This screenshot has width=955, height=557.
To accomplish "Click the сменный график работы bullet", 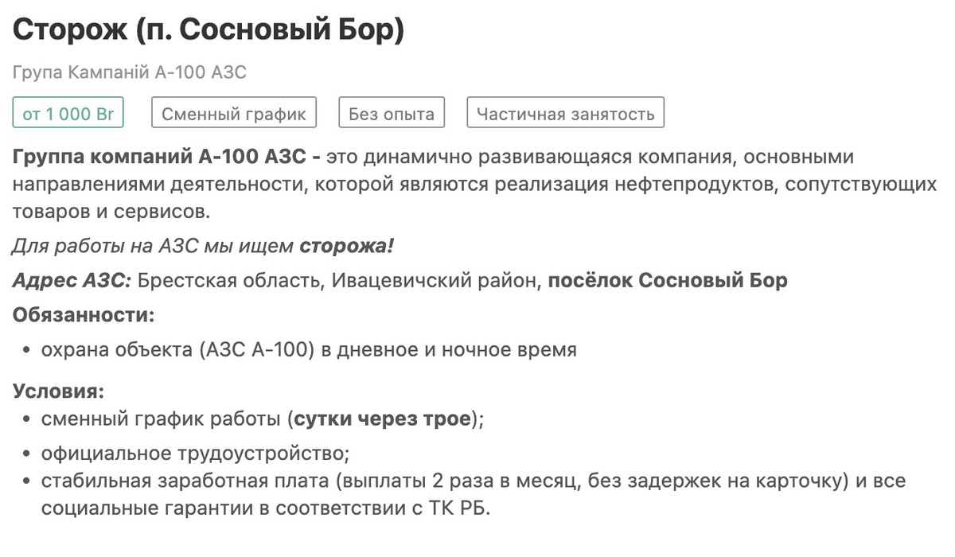I will tap(263, 419).
